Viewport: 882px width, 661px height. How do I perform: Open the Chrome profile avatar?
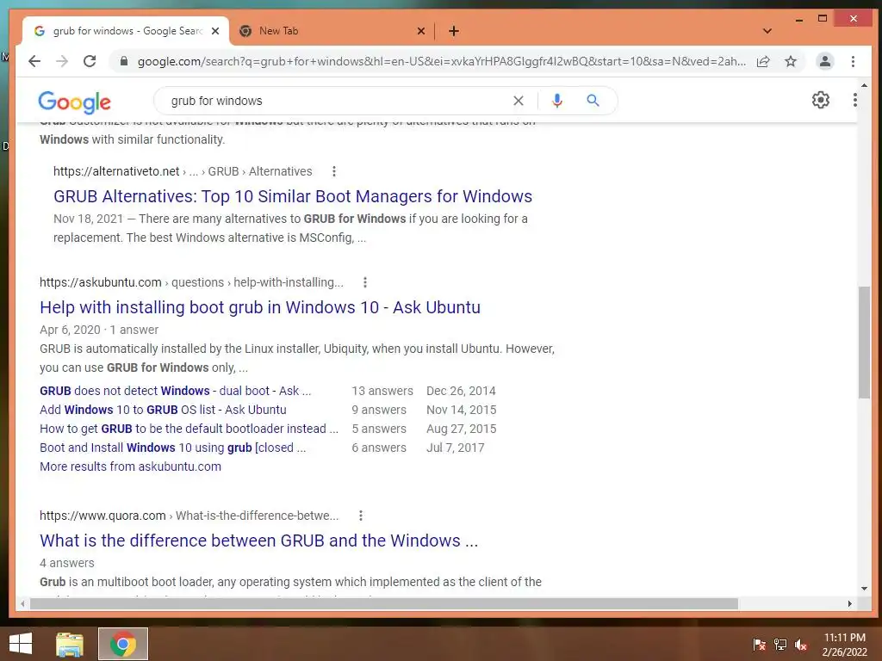(824, 61)
